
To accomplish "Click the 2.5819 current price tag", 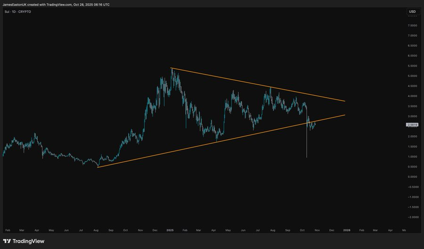I will pos(412,125).
